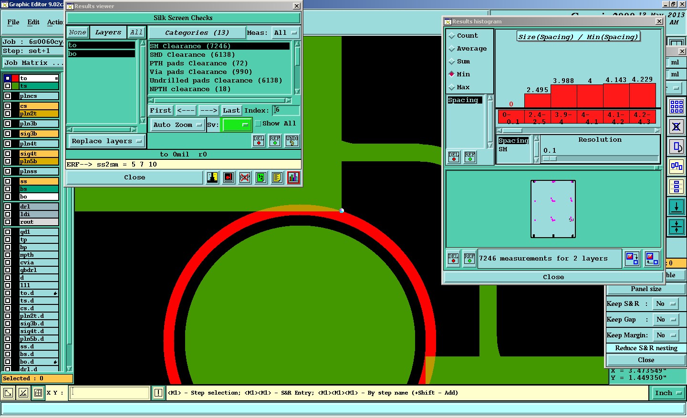Toggle display box of layer ts

coord(8,86)
